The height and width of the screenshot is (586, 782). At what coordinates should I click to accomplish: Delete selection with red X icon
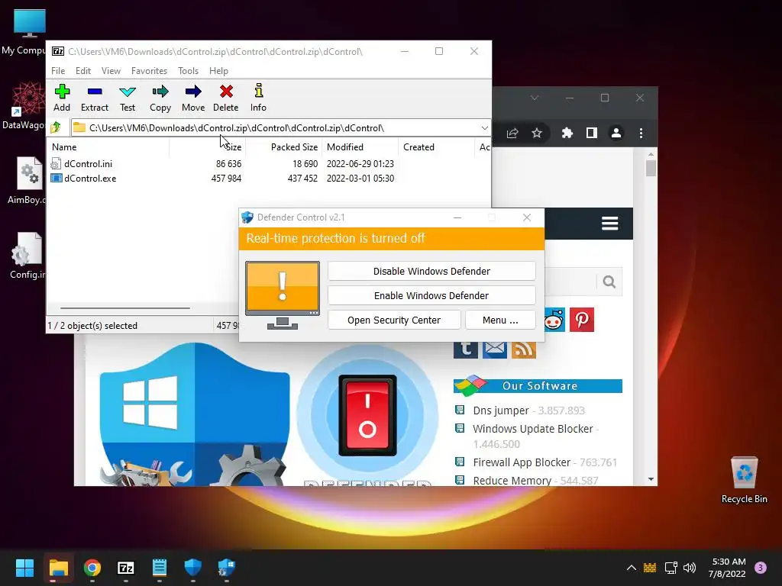[226, 98]
